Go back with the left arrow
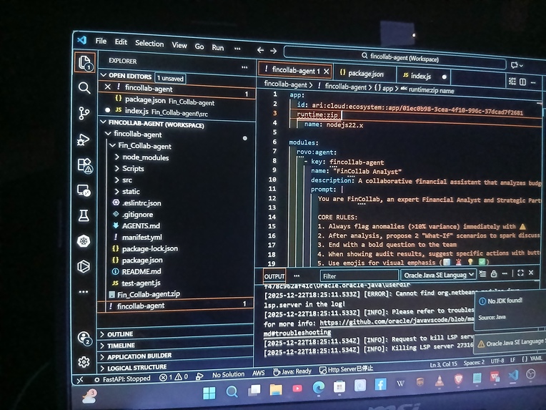The height and width of the screenshot is (410, 546). [x=260, y=50]
